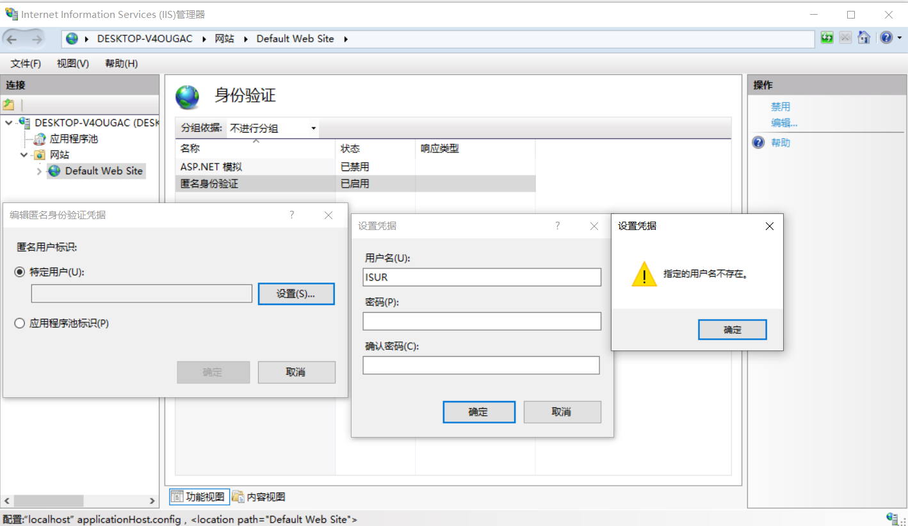This screenshot has width=908, height=526.
Task: Sort by the 状态 column header
Action: tap(375, 149)
